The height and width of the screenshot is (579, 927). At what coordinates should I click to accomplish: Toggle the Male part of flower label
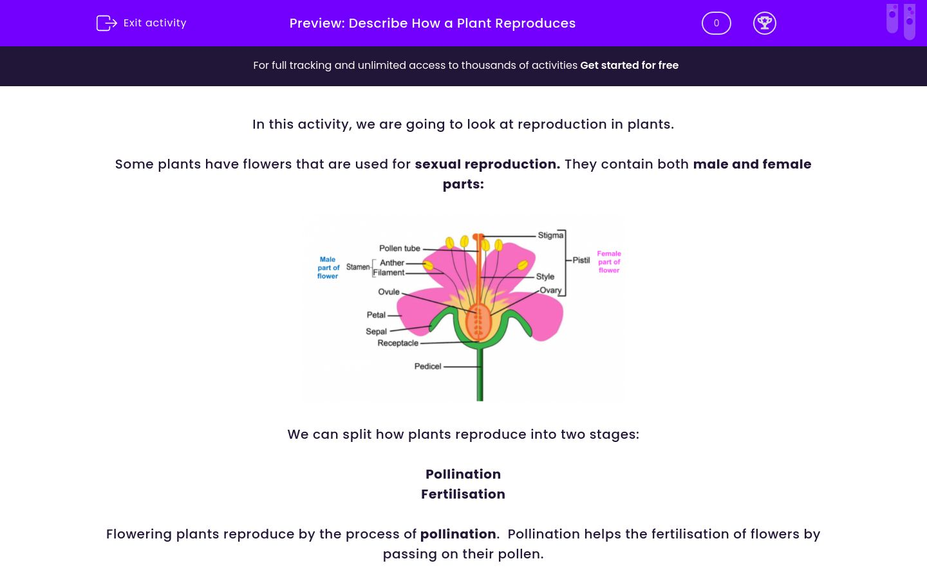point(328,267)
